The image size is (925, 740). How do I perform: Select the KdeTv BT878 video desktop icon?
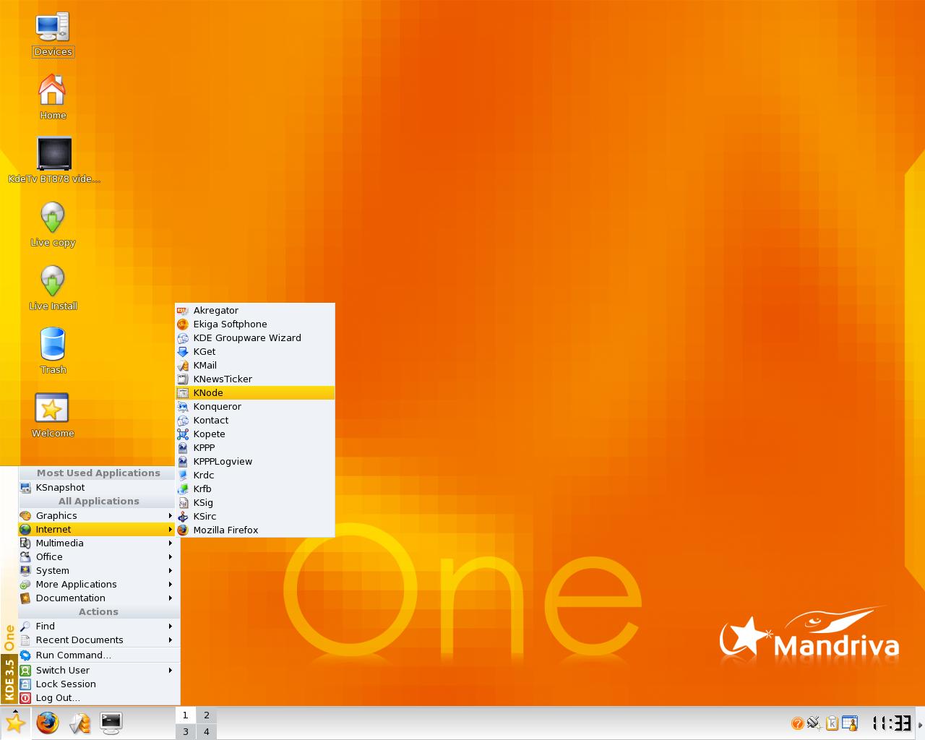pyautogui.click(x=54, y=160)
